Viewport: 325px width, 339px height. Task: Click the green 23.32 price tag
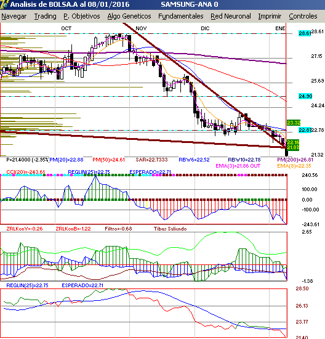point(294,123)
